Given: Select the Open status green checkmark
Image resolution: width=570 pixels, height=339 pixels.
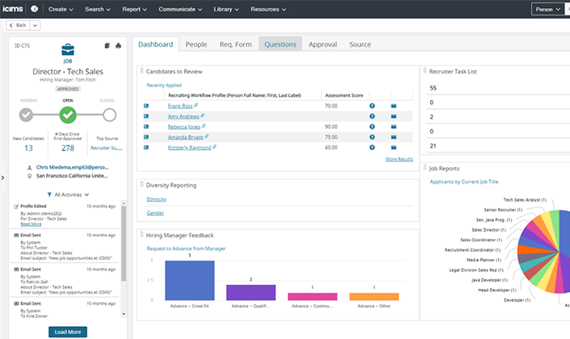Looking at the screenshot, I should pyautogui.click(x=68, y=115).
